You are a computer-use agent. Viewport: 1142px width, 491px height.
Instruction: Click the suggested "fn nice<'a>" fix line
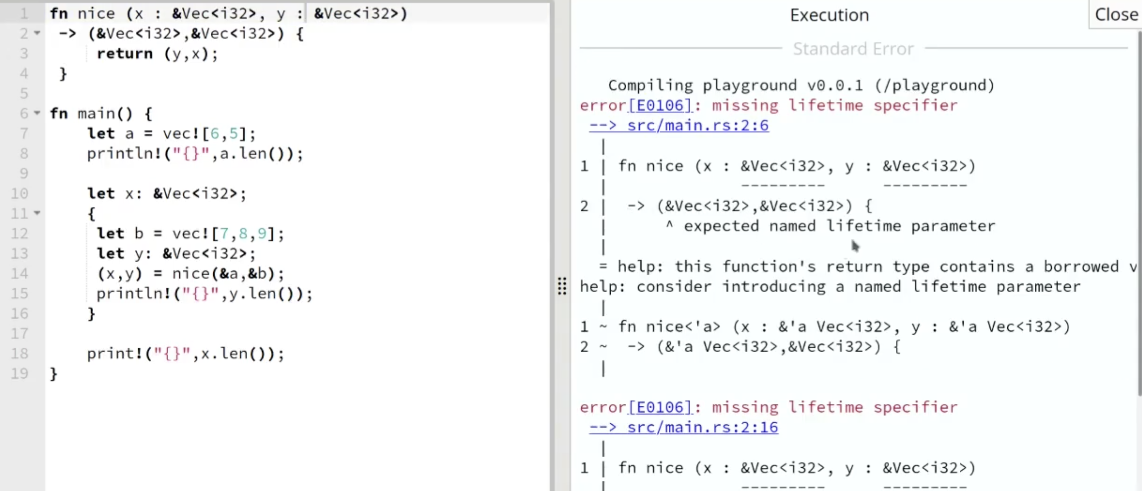pos(843,327)
